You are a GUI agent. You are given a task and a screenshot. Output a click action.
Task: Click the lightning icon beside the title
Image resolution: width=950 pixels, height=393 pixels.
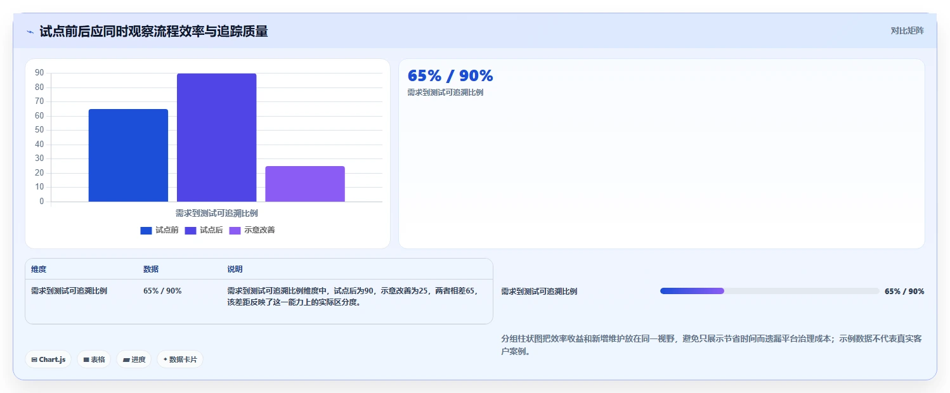click(x=30, y=31)
